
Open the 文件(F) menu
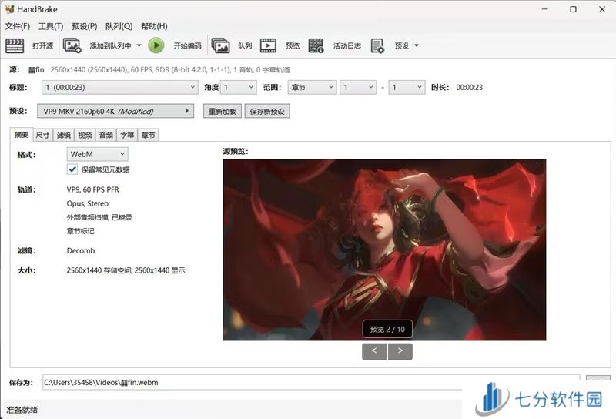[x=17, y=26]
